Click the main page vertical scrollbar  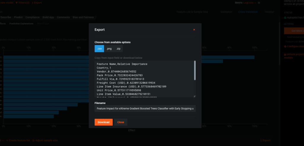[x=279, y=43]
